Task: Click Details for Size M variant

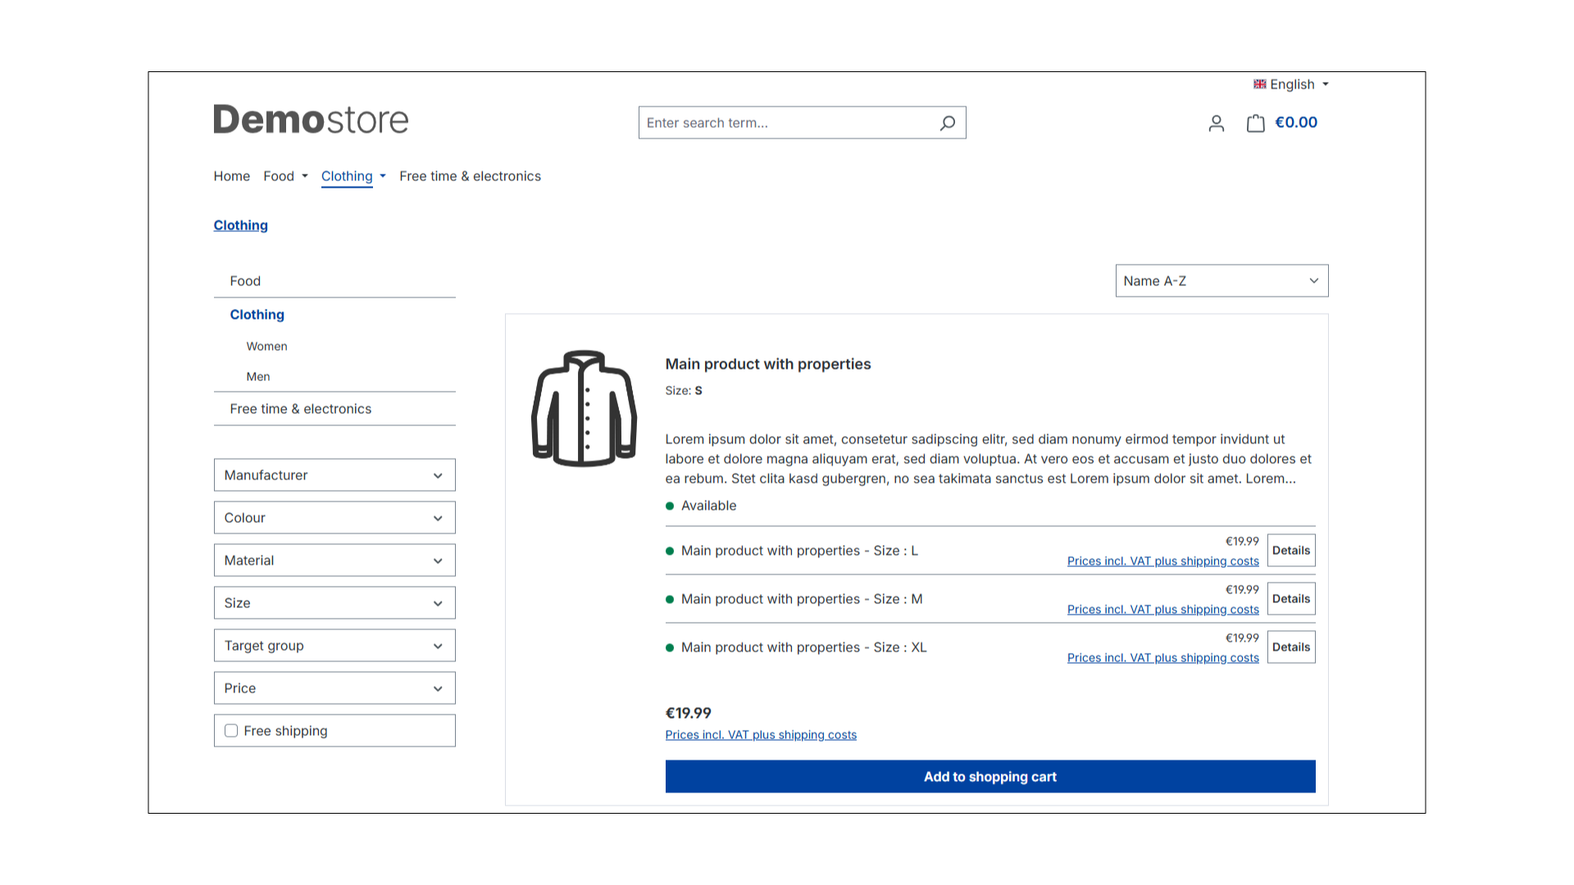Action: click(x=1291, y=599)
